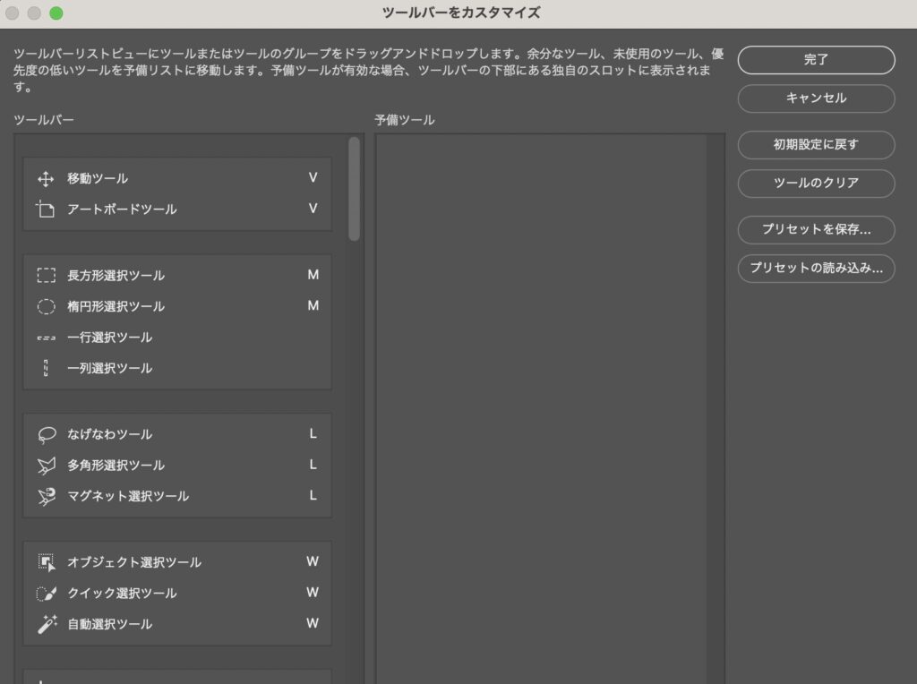Viewport: 917px width, 684px height.
Task: Click the Elliptical Marquee tool icon
Action: coord(46,306)
